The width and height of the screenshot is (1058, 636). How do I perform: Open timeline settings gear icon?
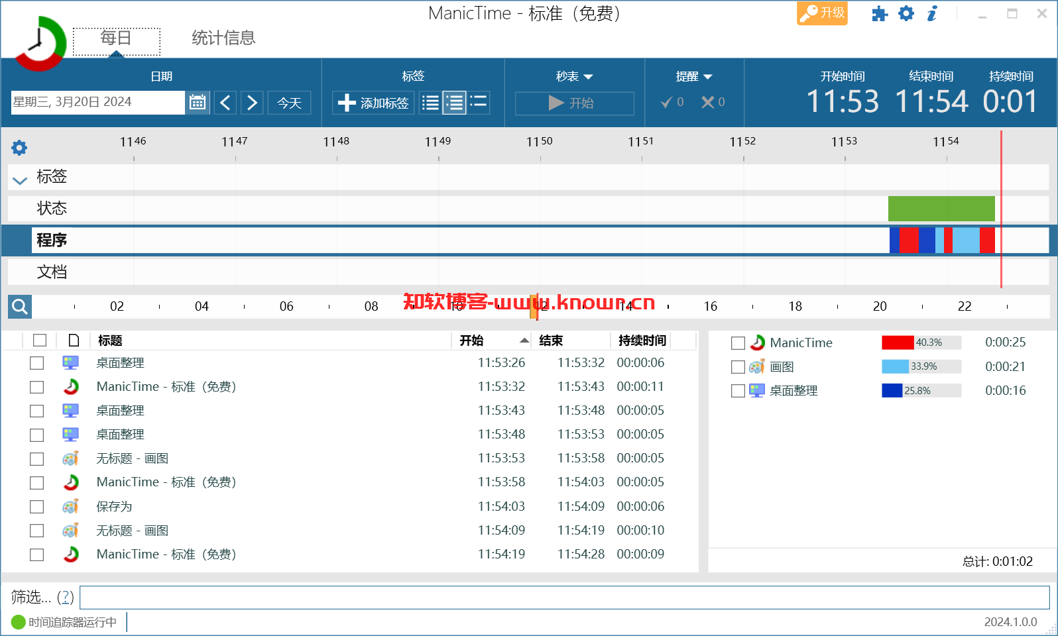[19, 147]
